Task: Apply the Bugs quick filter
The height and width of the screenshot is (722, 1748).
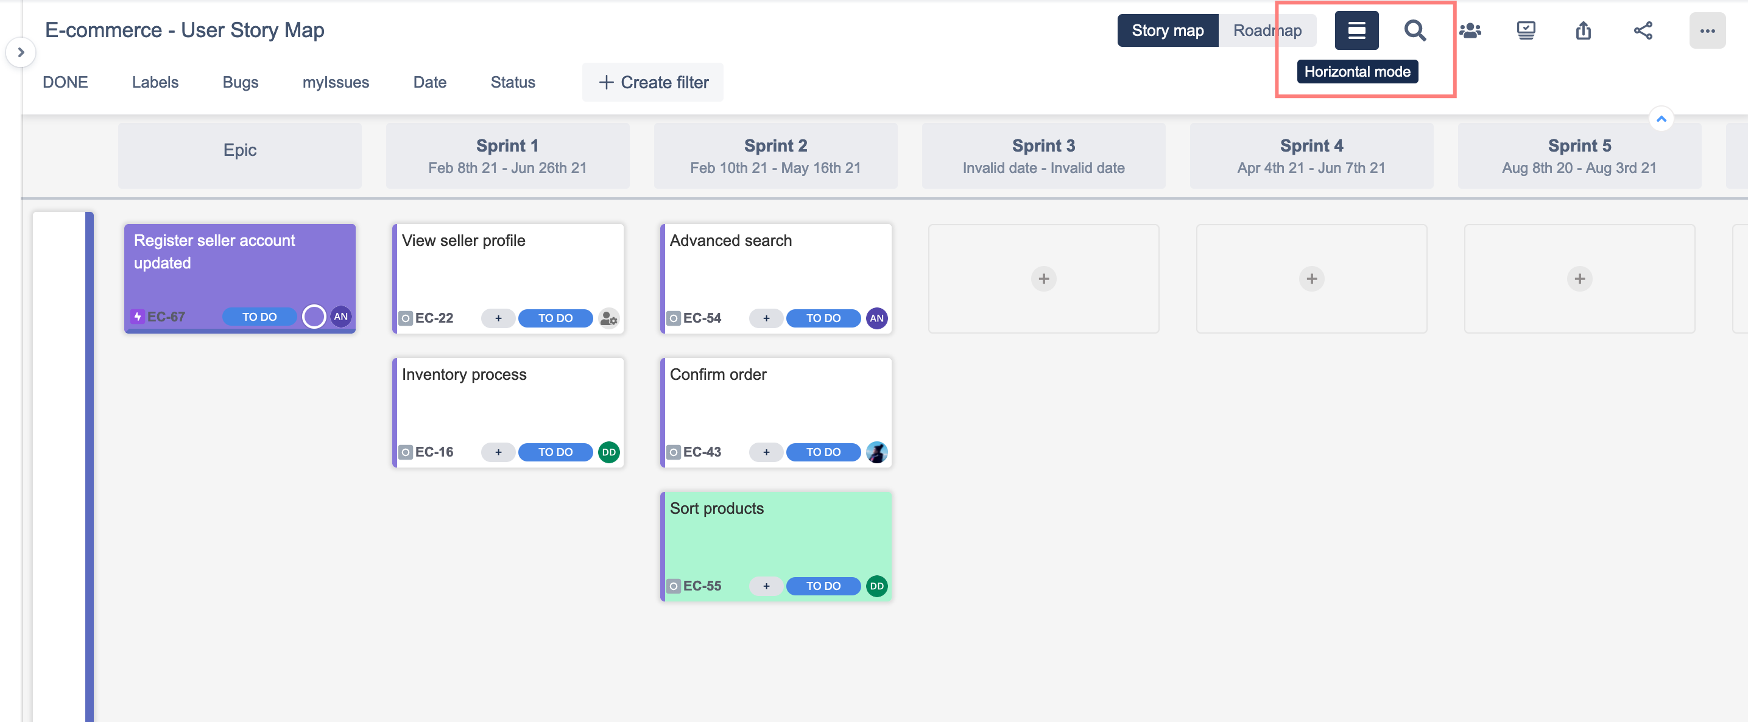Action: 240,82
